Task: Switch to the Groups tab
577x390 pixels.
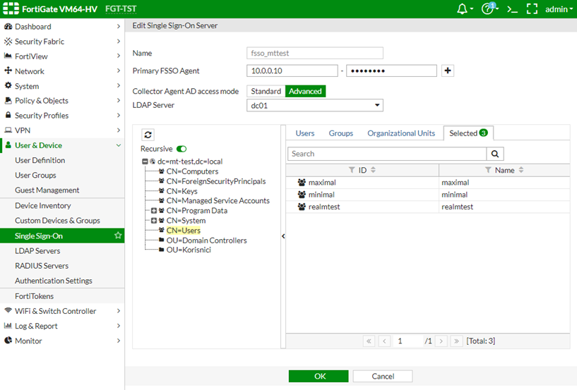Action: 340,133
